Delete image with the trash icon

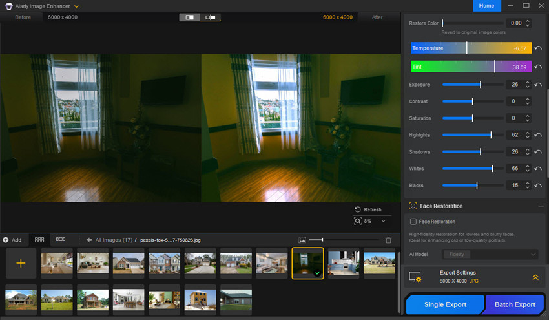click(388, 240)
